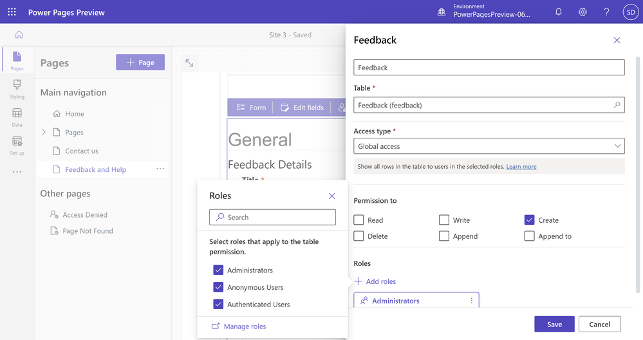This screenshot has width=643, height=340.
Task: Select Home in main navigation
Action: coord(74,113)
